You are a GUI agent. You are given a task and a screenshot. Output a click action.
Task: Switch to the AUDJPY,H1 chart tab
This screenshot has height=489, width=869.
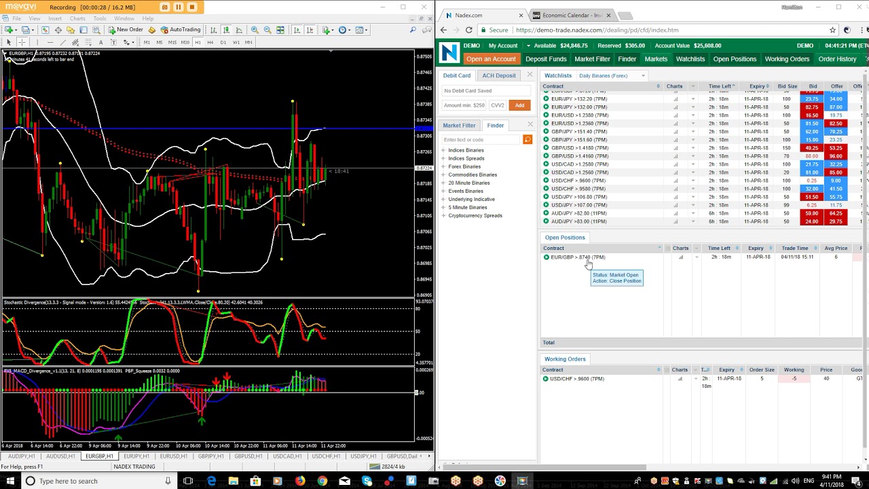[21, 456]
